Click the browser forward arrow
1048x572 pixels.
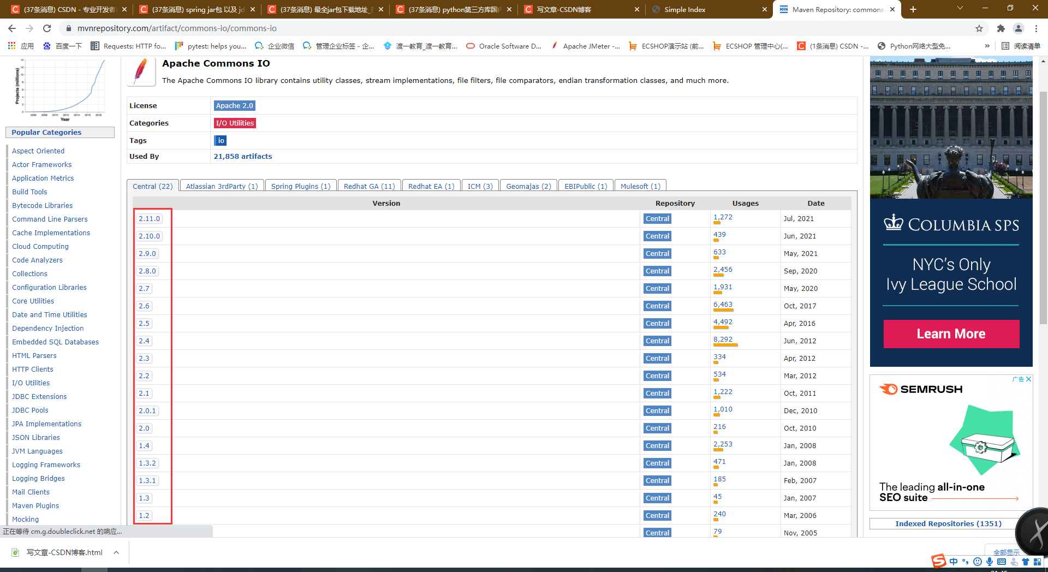[x=29, y=28]
